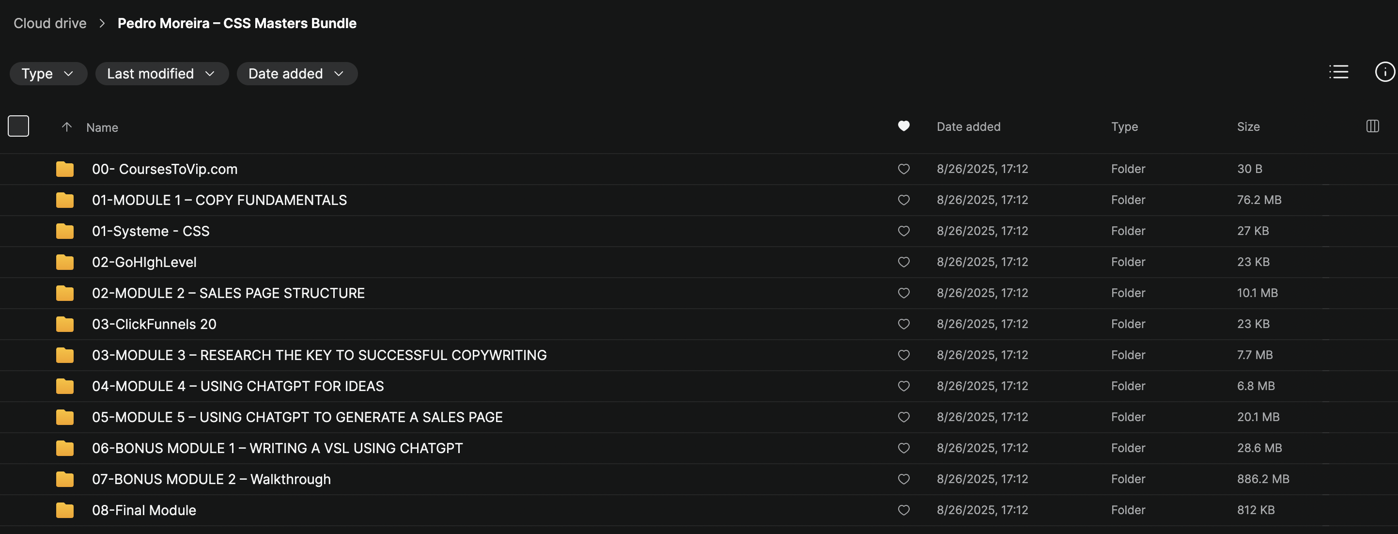
Task: Click folder icon for 08-Final Module
Action: pyautogui.click(x=64, y=510)
